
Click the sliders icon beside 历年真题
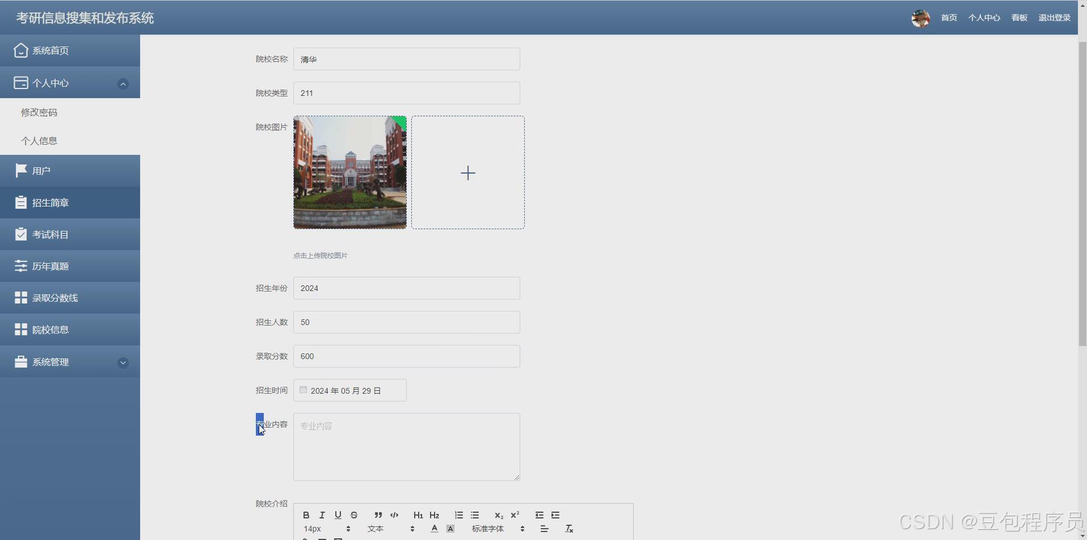click(21, 266)
